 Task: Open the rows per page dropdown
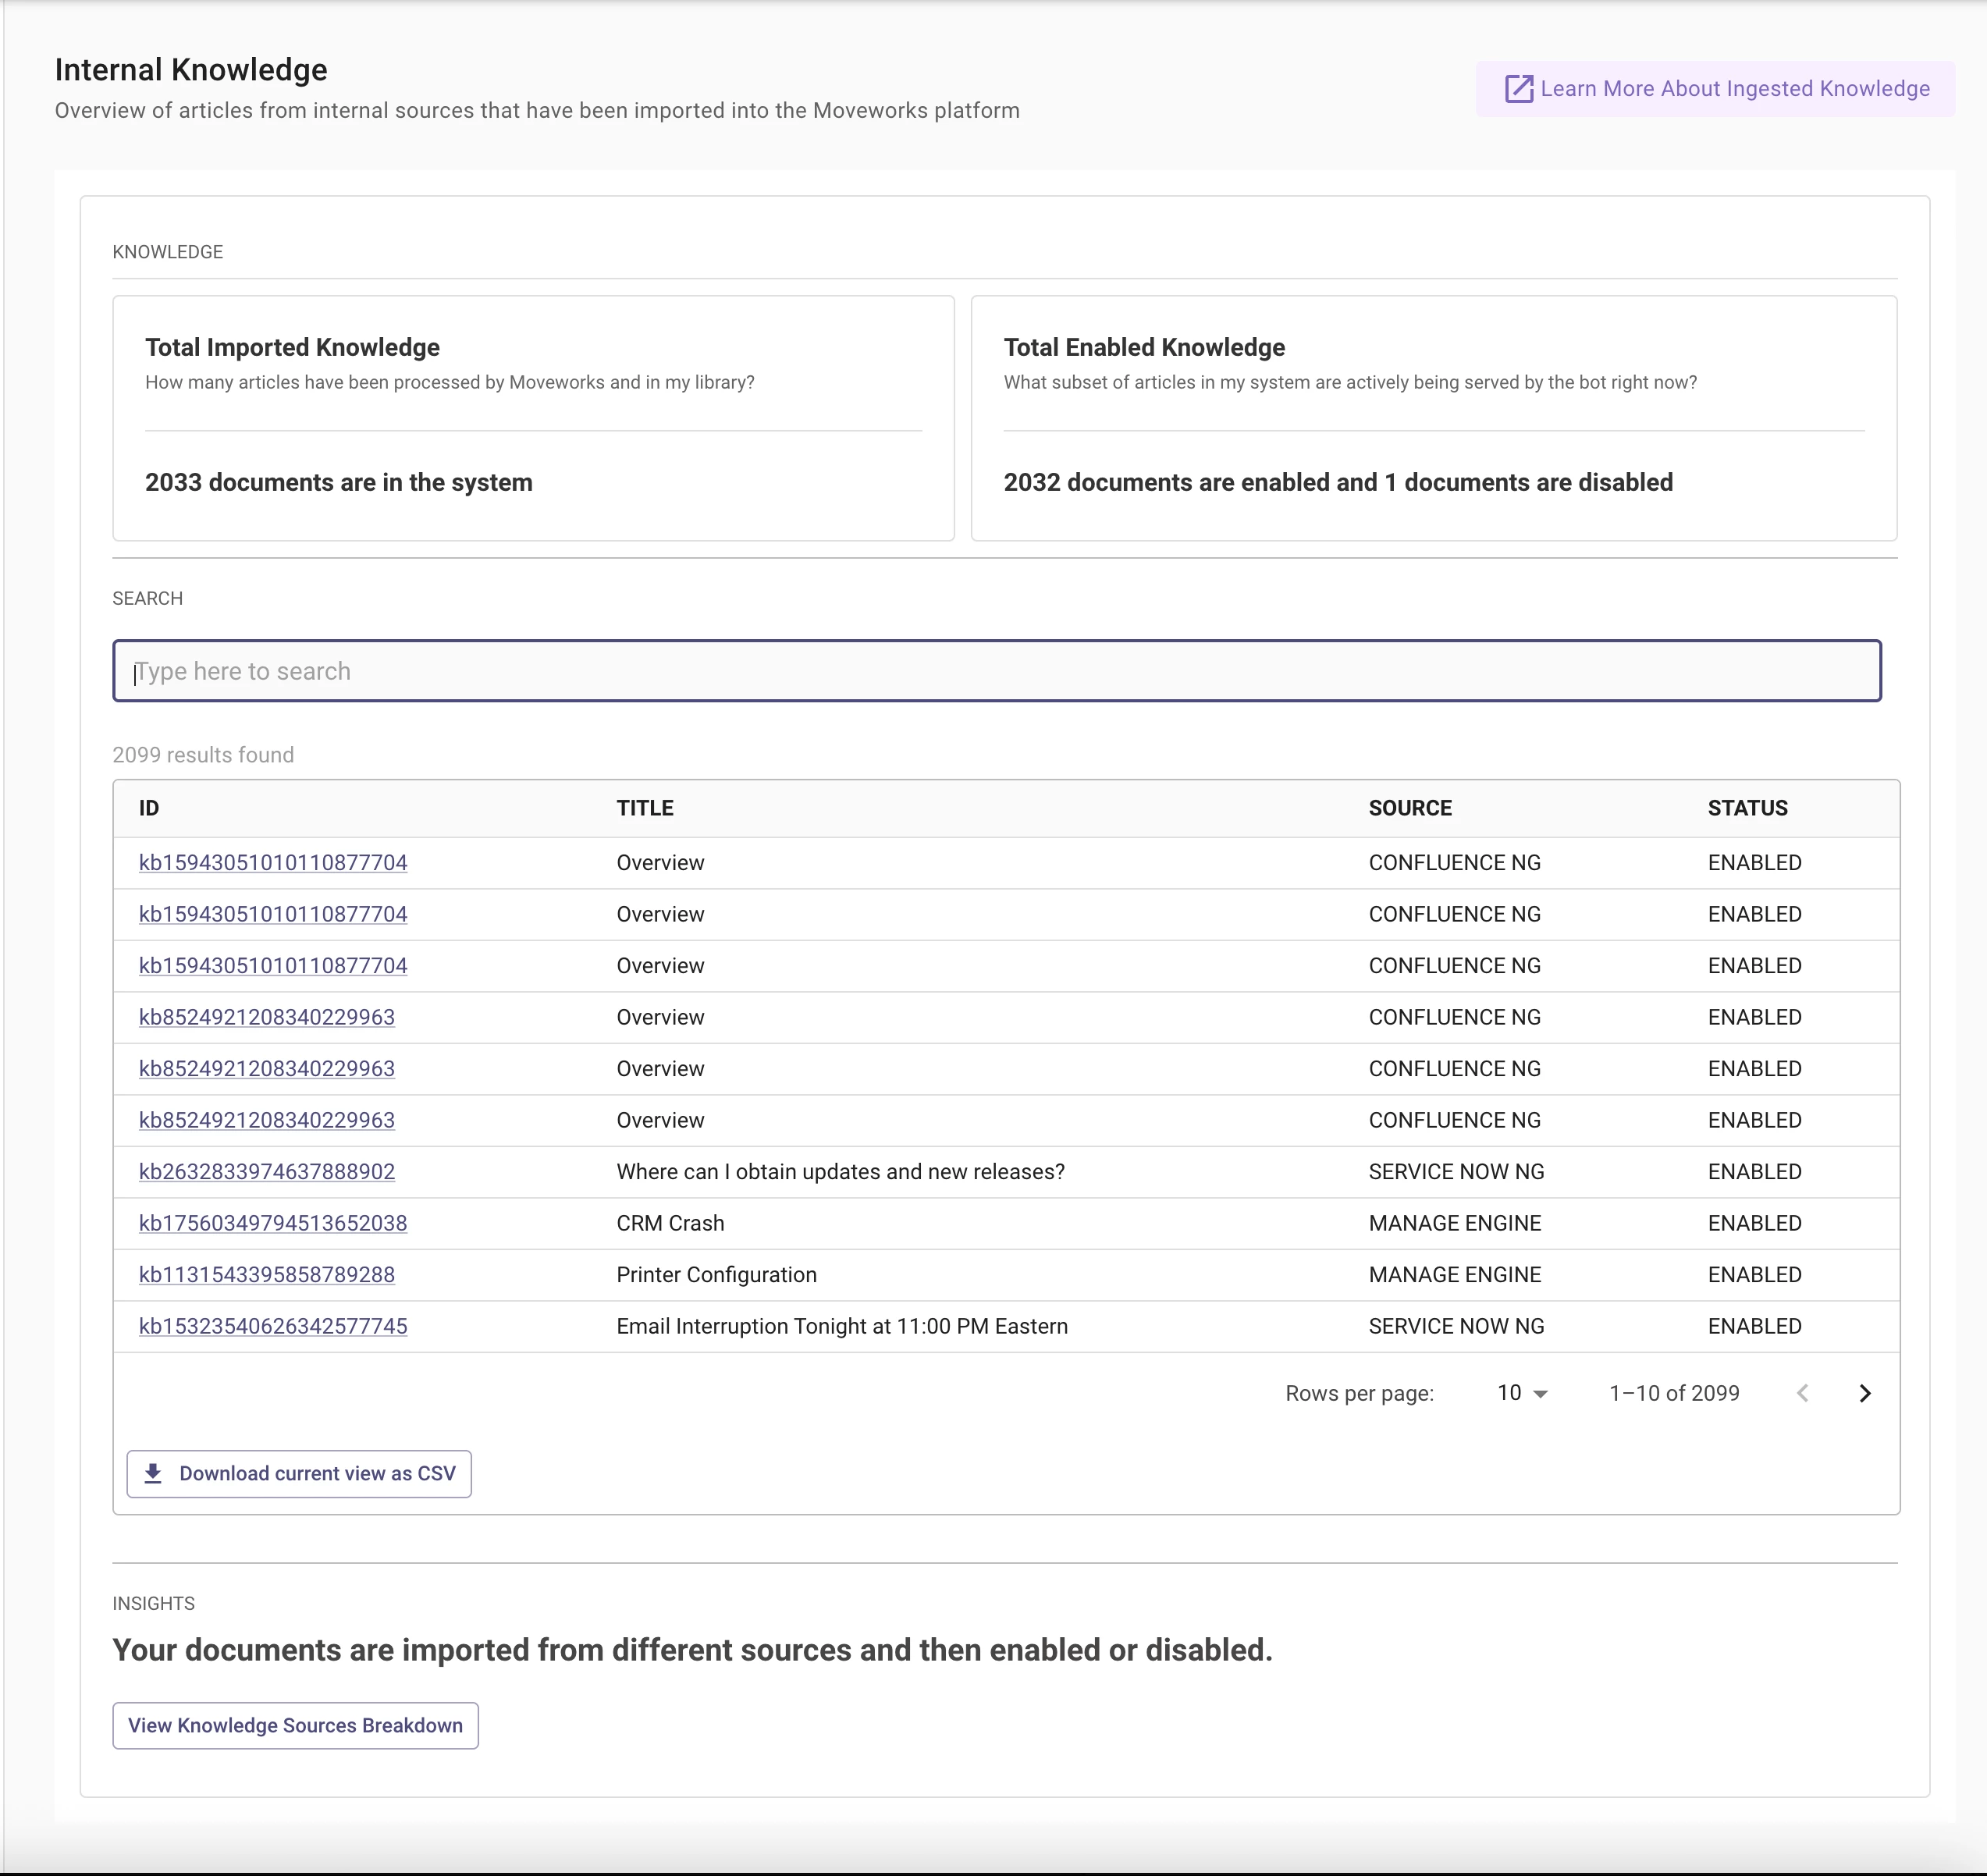1522,1393
